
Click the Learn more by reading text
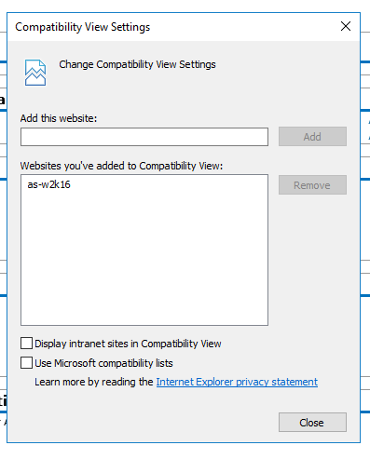(x=94, y=382)
